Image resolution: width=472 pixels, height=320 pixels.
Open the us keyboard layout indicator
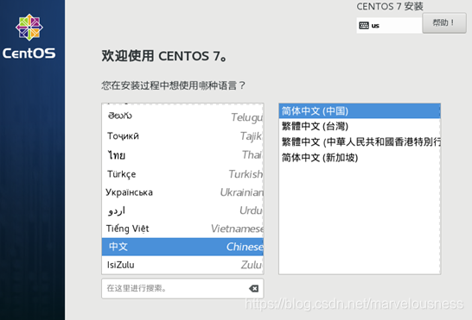(389, 25)
